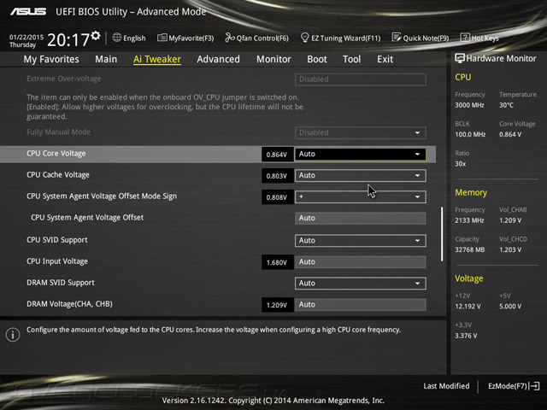The width and height of the screenshot is (547, 410).
Task: Click the EZ Tuning Wizard lightbulb icon
Action: click(x=304, y=38)
